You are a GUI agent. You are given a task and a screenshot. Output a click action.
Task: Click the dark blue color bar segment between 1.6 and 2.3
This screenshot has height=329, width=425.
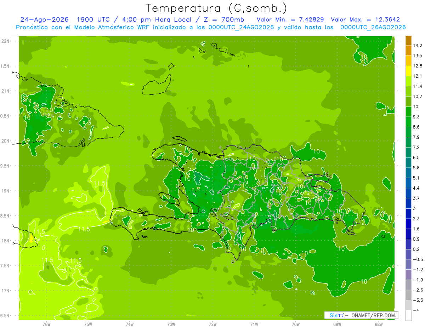[408, 224]
